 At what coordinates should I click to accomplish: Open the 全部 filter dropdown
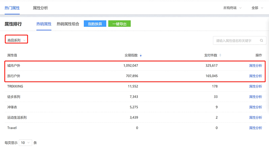pyautogui.click(x=258, y=8)
